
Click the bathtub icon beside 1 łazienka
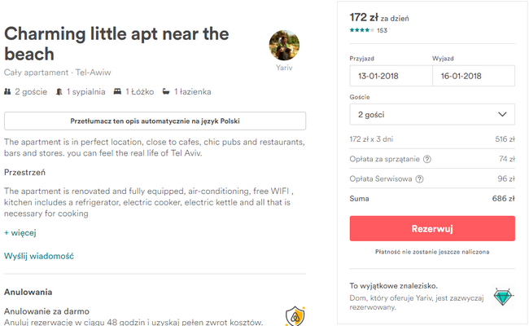(x=166, y=91)
